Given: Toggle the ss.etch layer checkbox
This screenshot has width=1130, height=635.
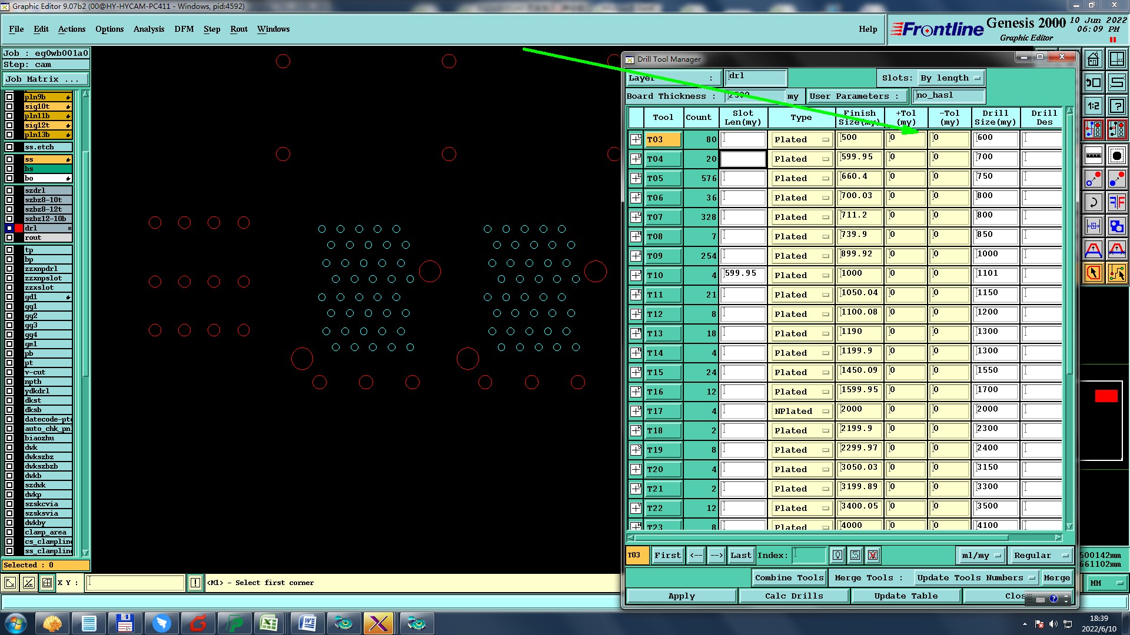Looking at the screenshot, I should (x=9, y=147).
